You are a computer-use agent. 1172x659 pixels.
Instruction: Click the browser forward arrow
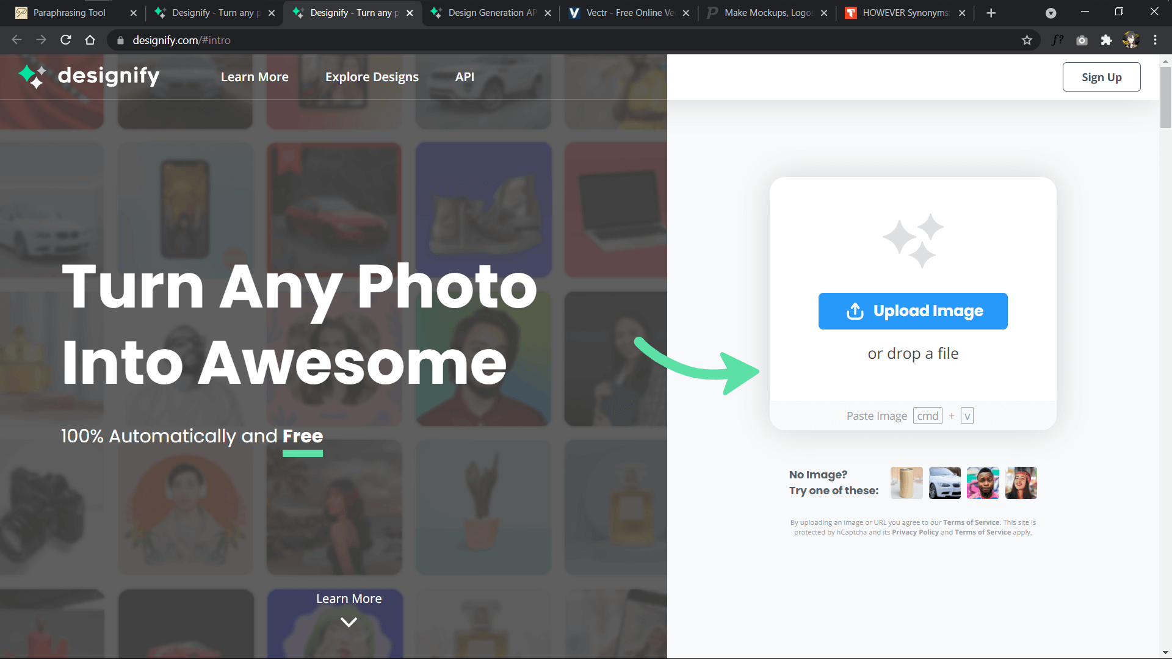click(x=41, y=40)
